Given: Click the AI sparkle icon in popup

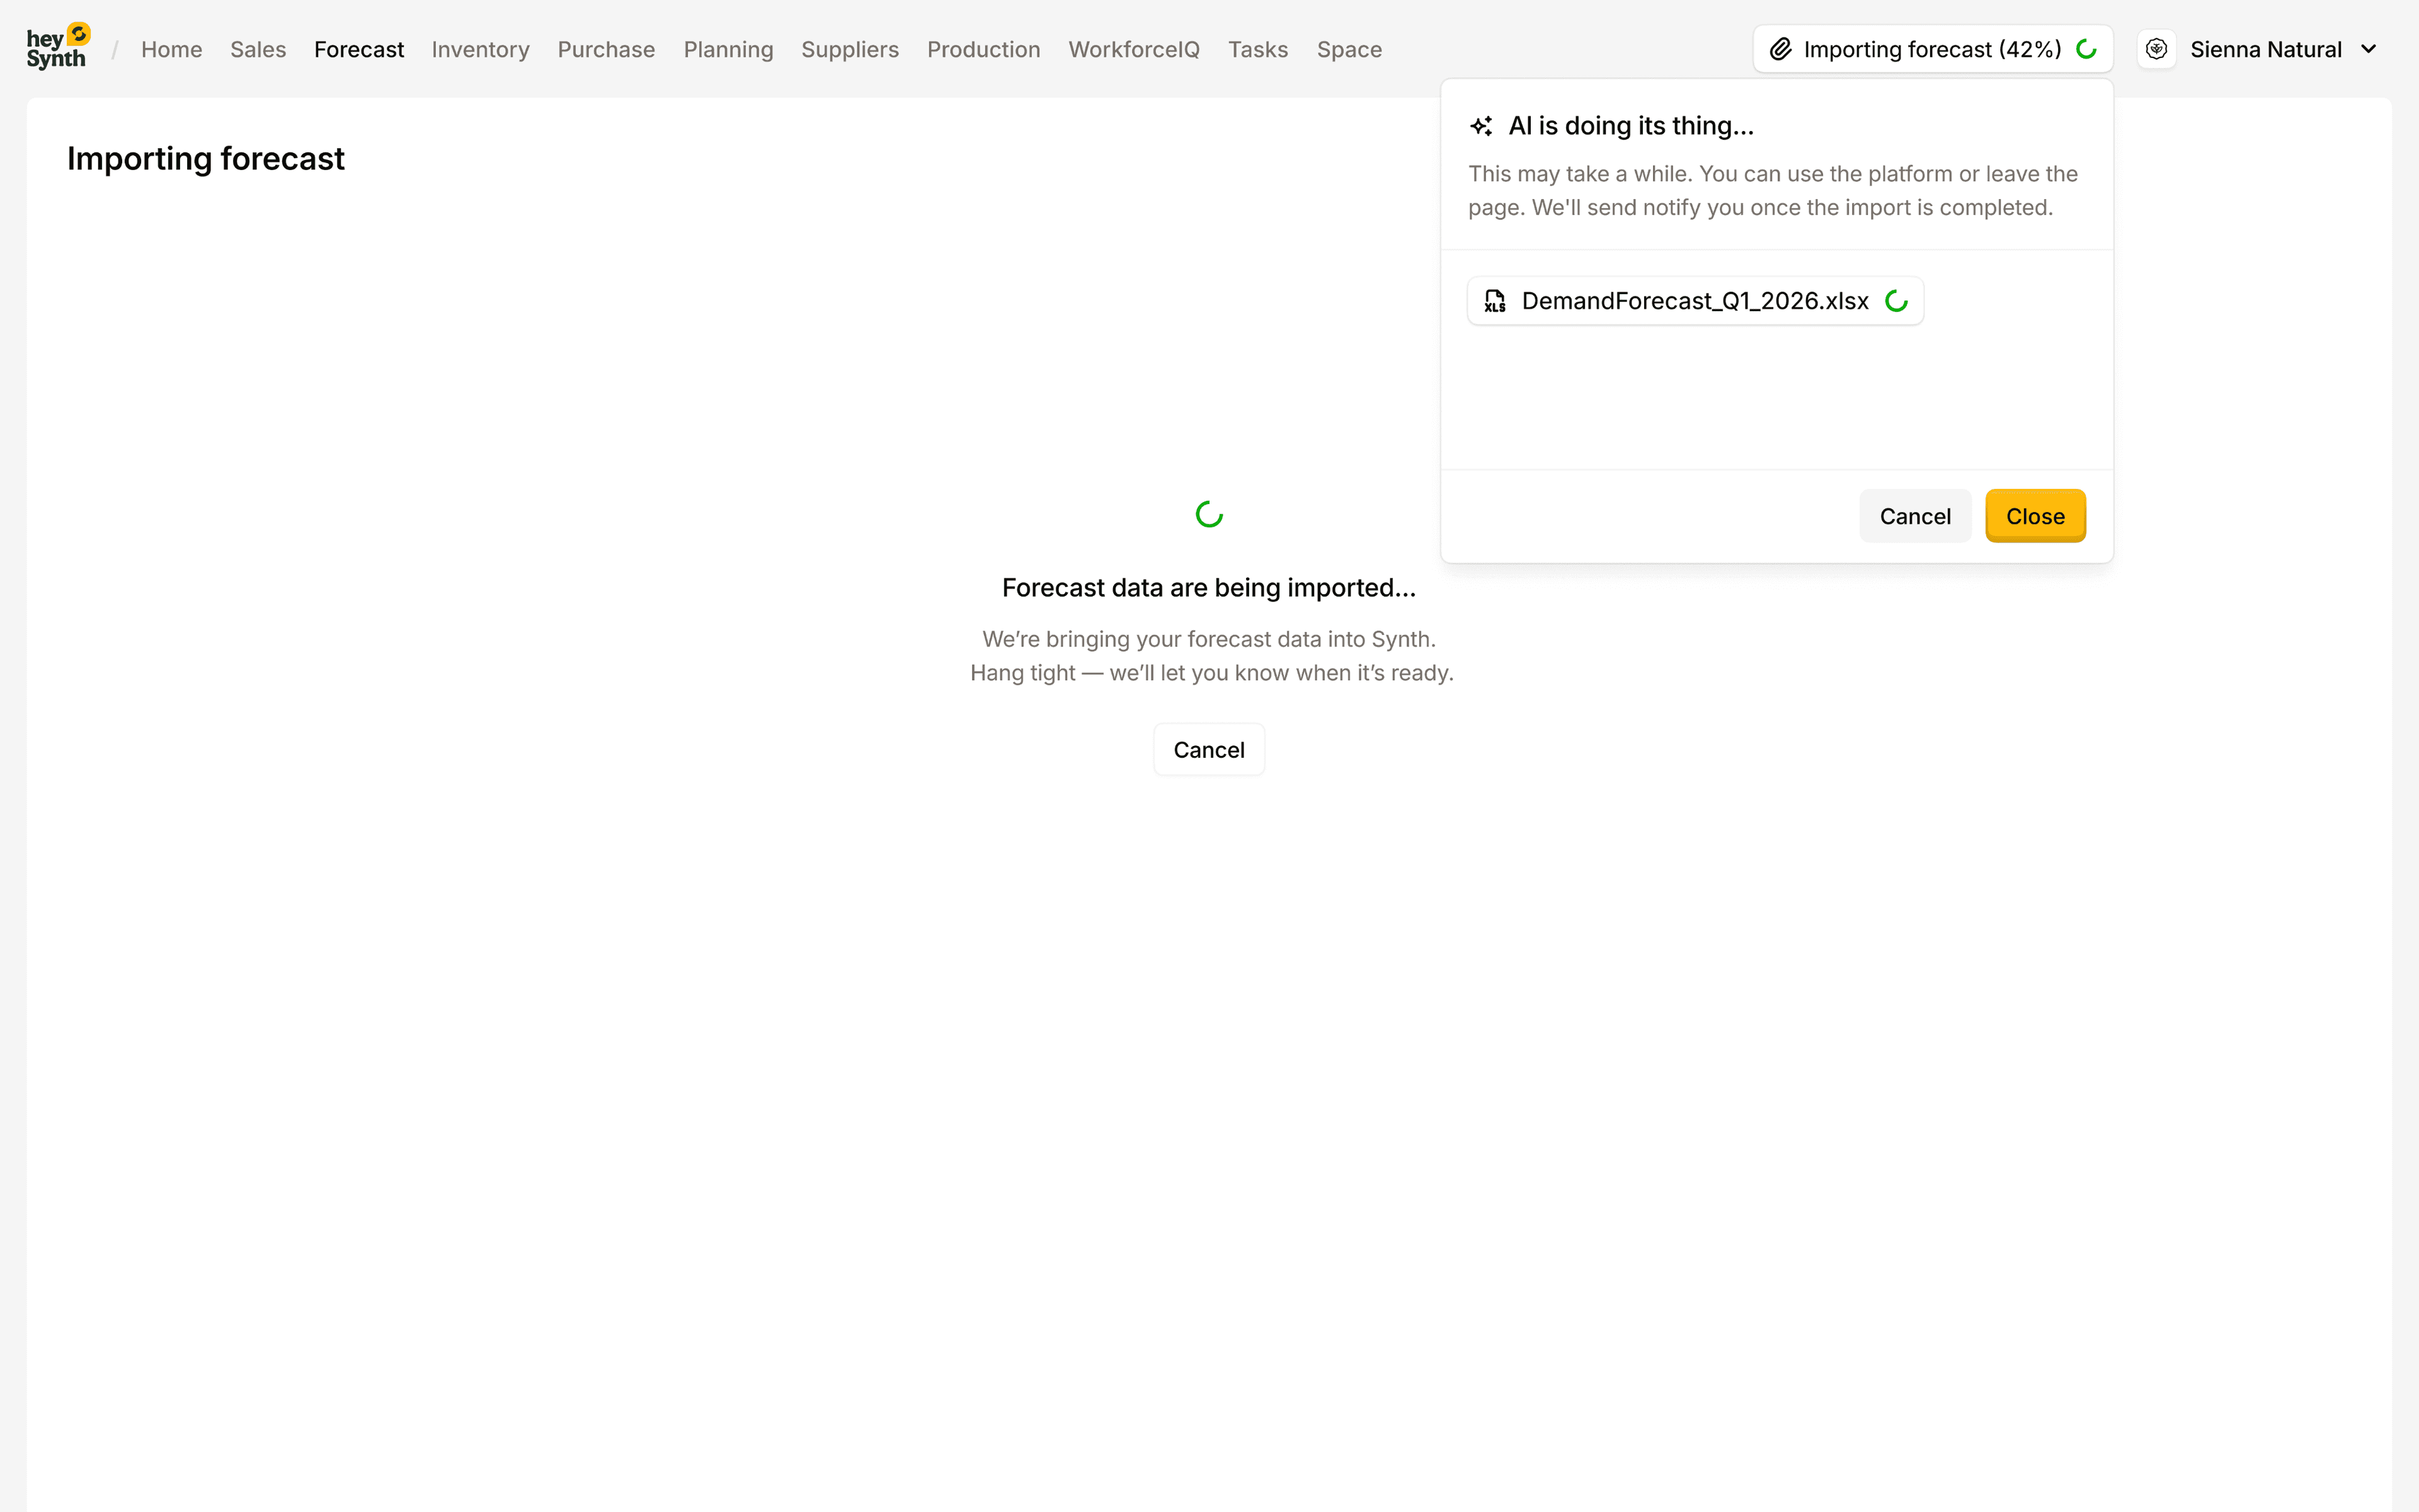Looking at the screenshot, I should [x=1482, y=126].
